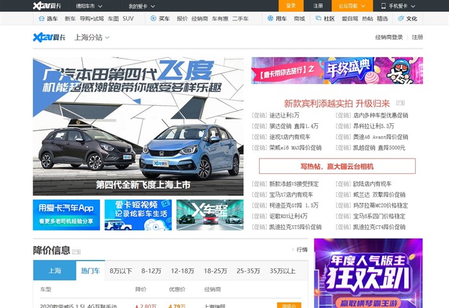Click the chat bubble icon next to 社区
The image size is (449, 308).
(318, 19)
